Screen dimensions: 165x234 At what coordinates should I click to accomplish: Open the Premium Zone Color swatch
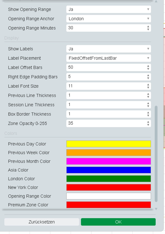pos(109,205)
